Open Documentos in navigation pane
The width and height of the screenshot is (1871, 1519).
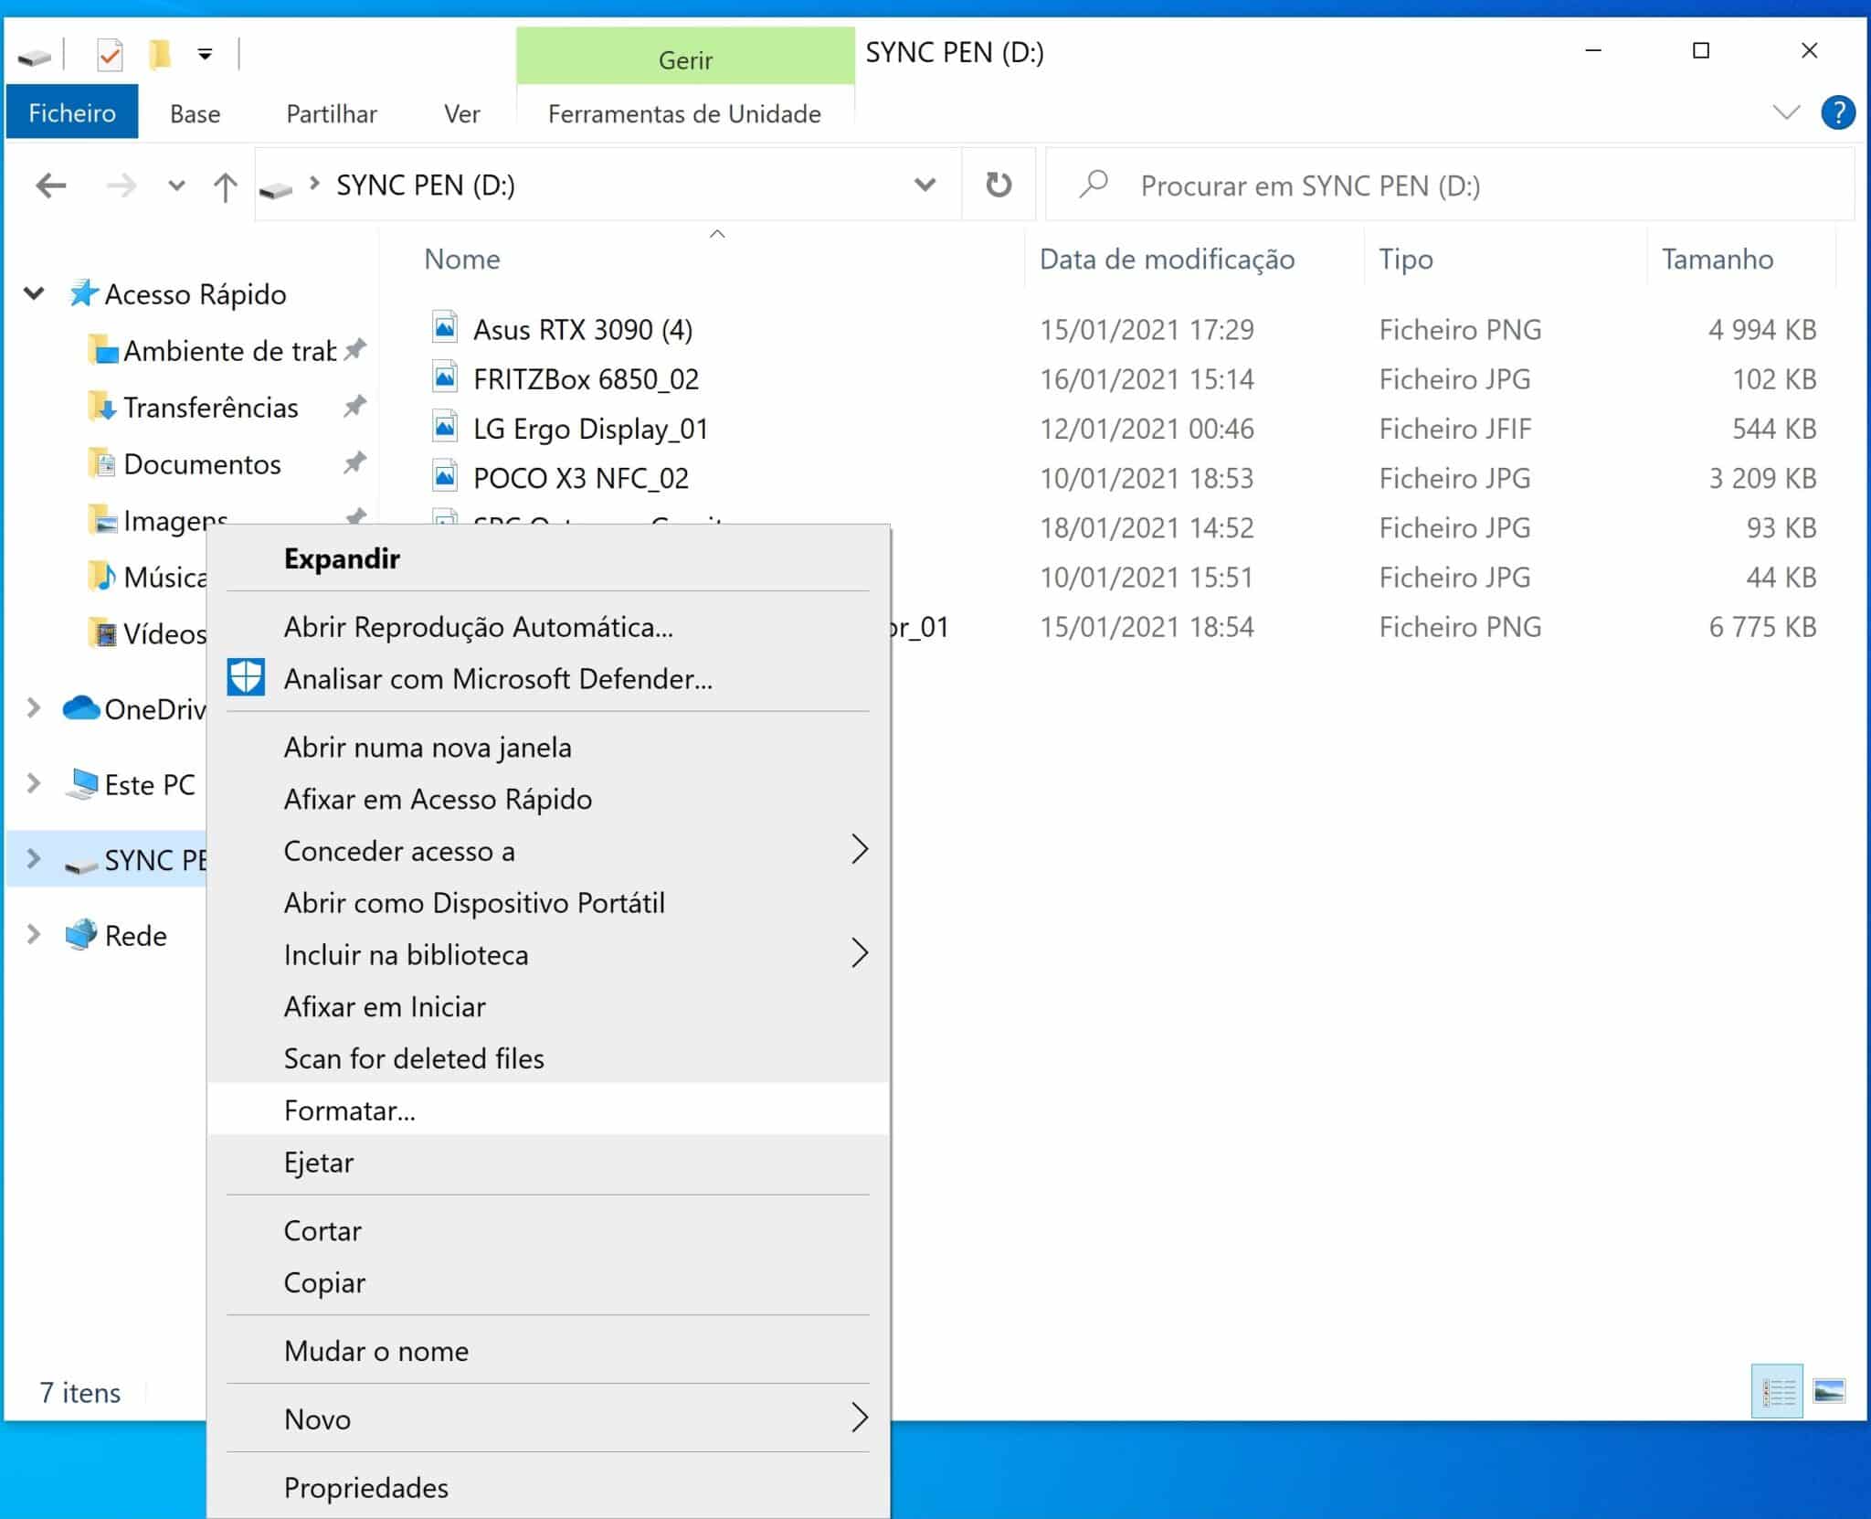coord(202,464)
